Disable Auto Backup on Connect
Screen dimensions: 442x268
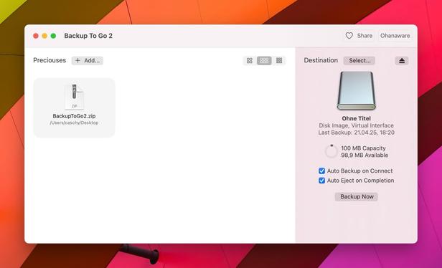pyautogui.click(x=321, y=171)
